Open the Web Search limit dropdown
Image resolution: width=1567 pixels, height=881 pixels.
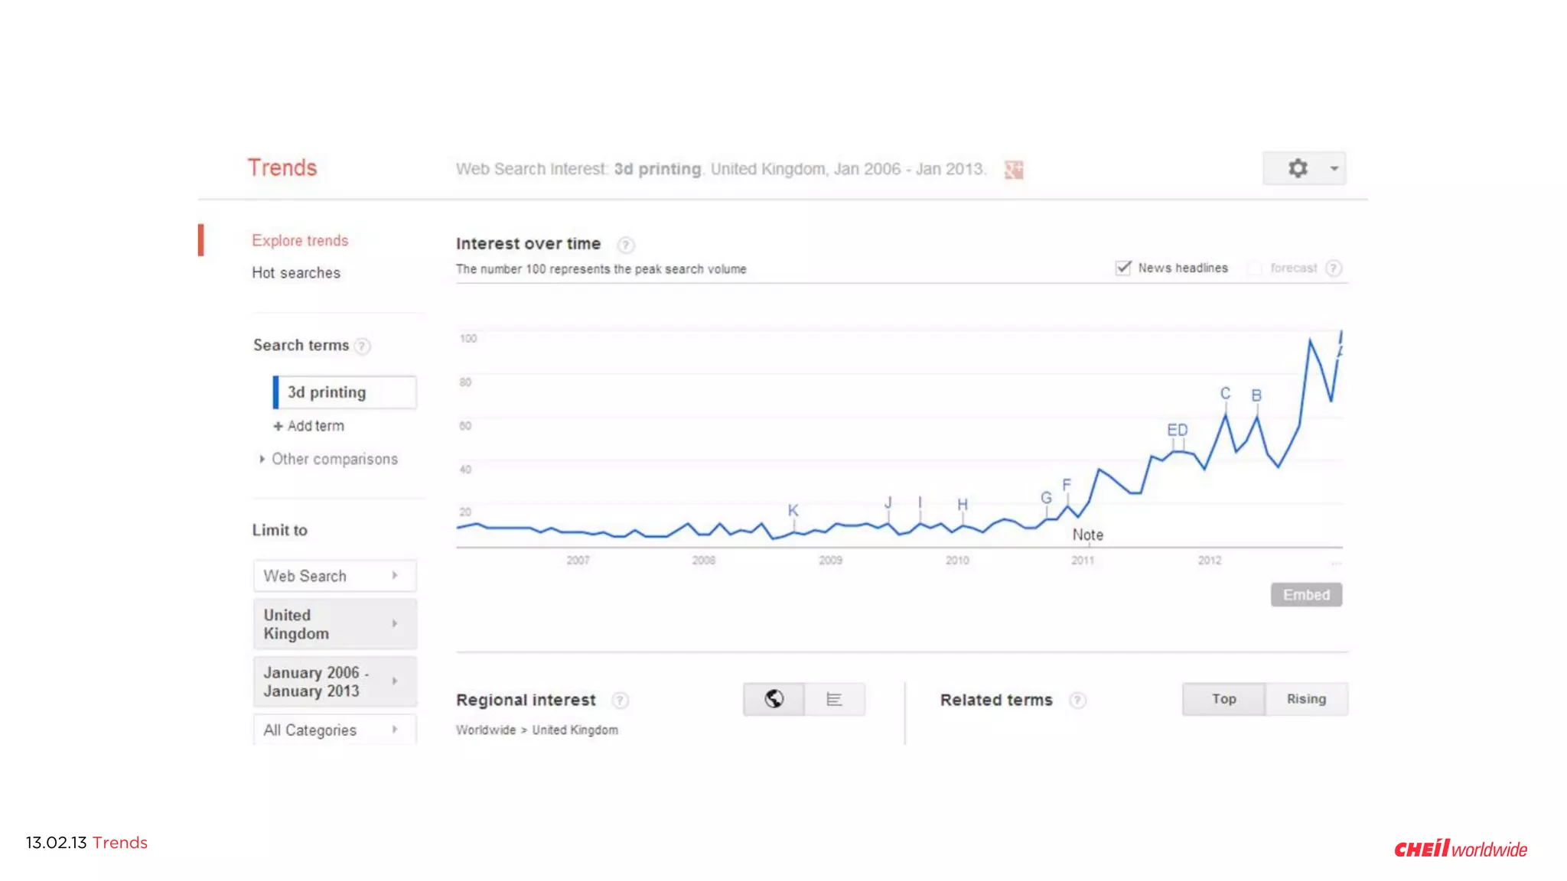click(334, 576)
